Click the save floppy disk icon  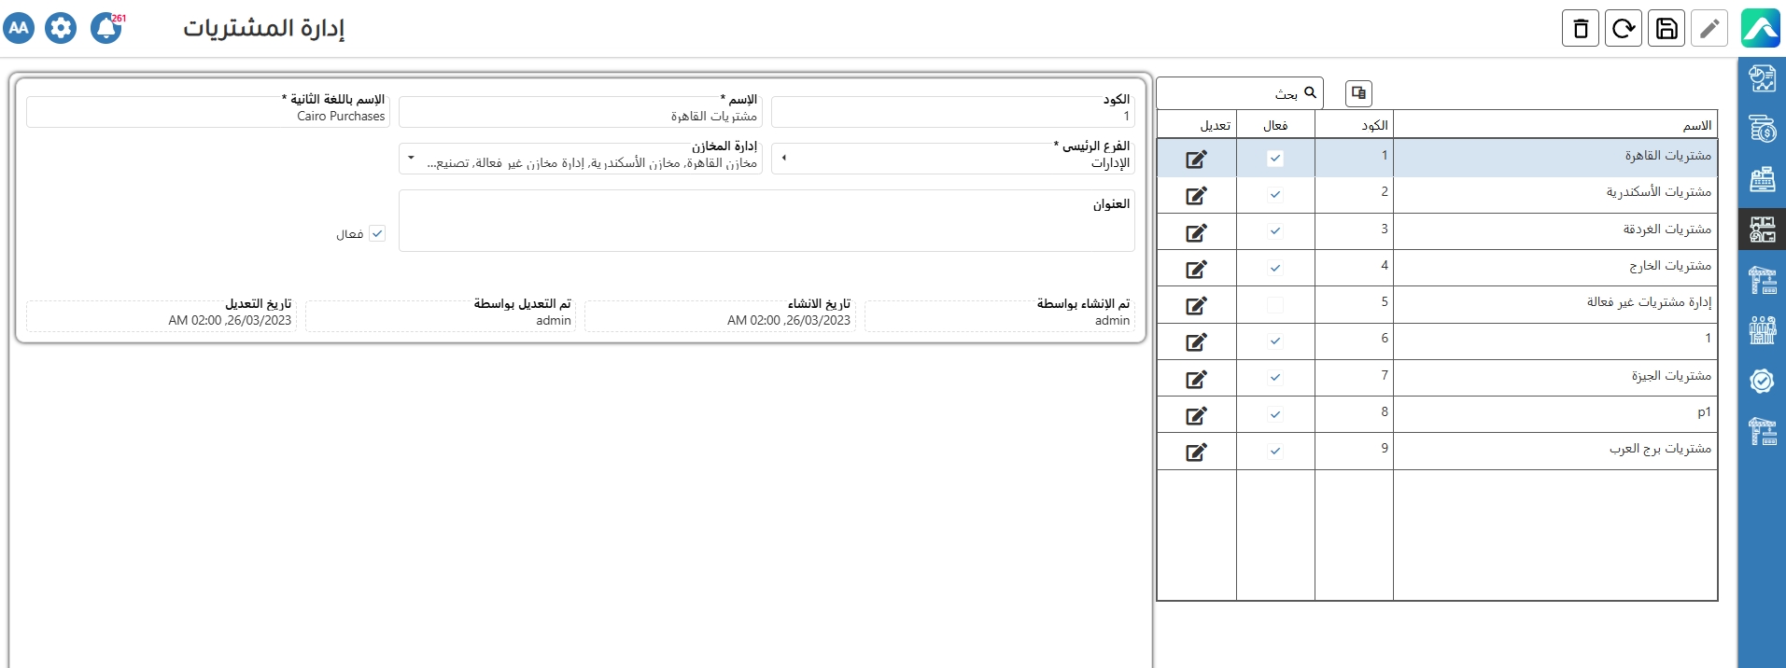point(1666,29)
